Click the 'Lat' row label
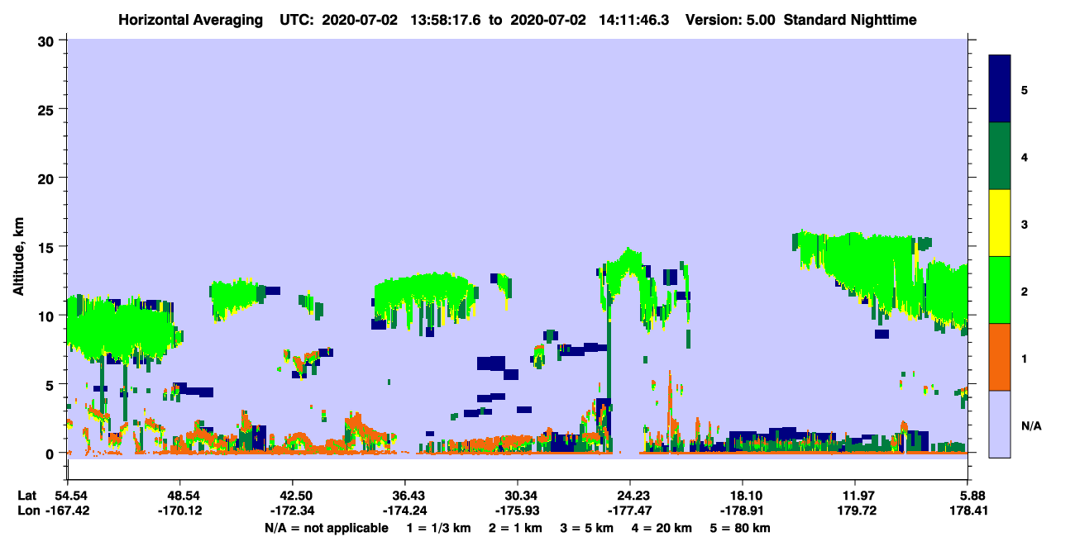This screenshot has height=551, width=1075. (x=26, y=496)
